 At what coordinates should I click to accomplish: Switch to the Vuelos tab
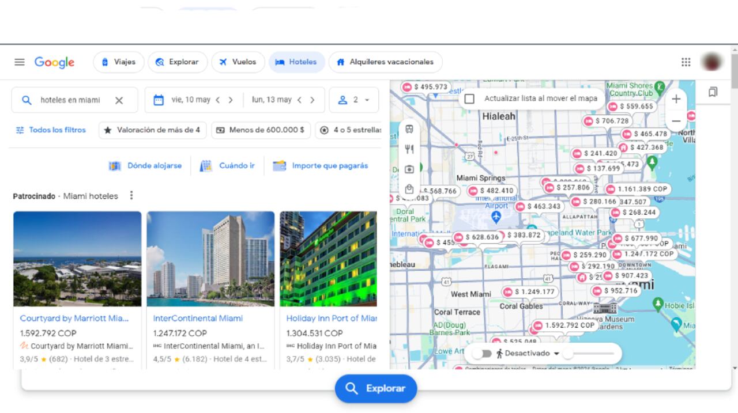238,62
